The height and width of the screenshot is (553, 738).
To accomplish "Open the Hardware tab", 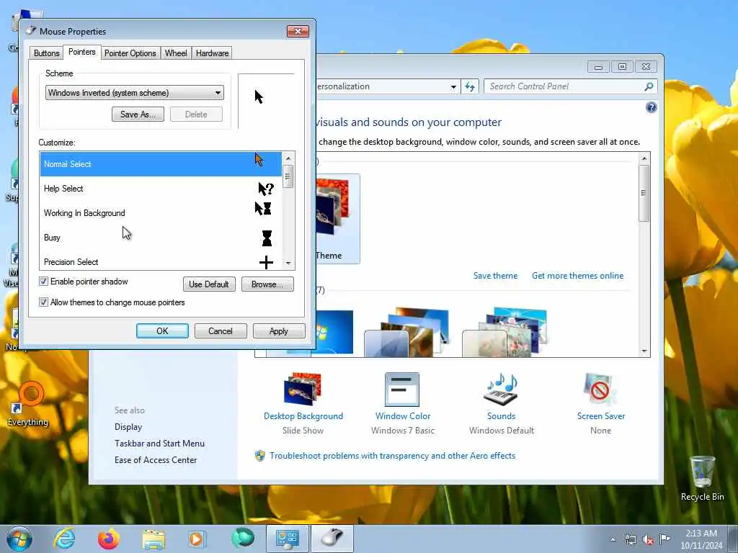I will [x=212, y=53].
